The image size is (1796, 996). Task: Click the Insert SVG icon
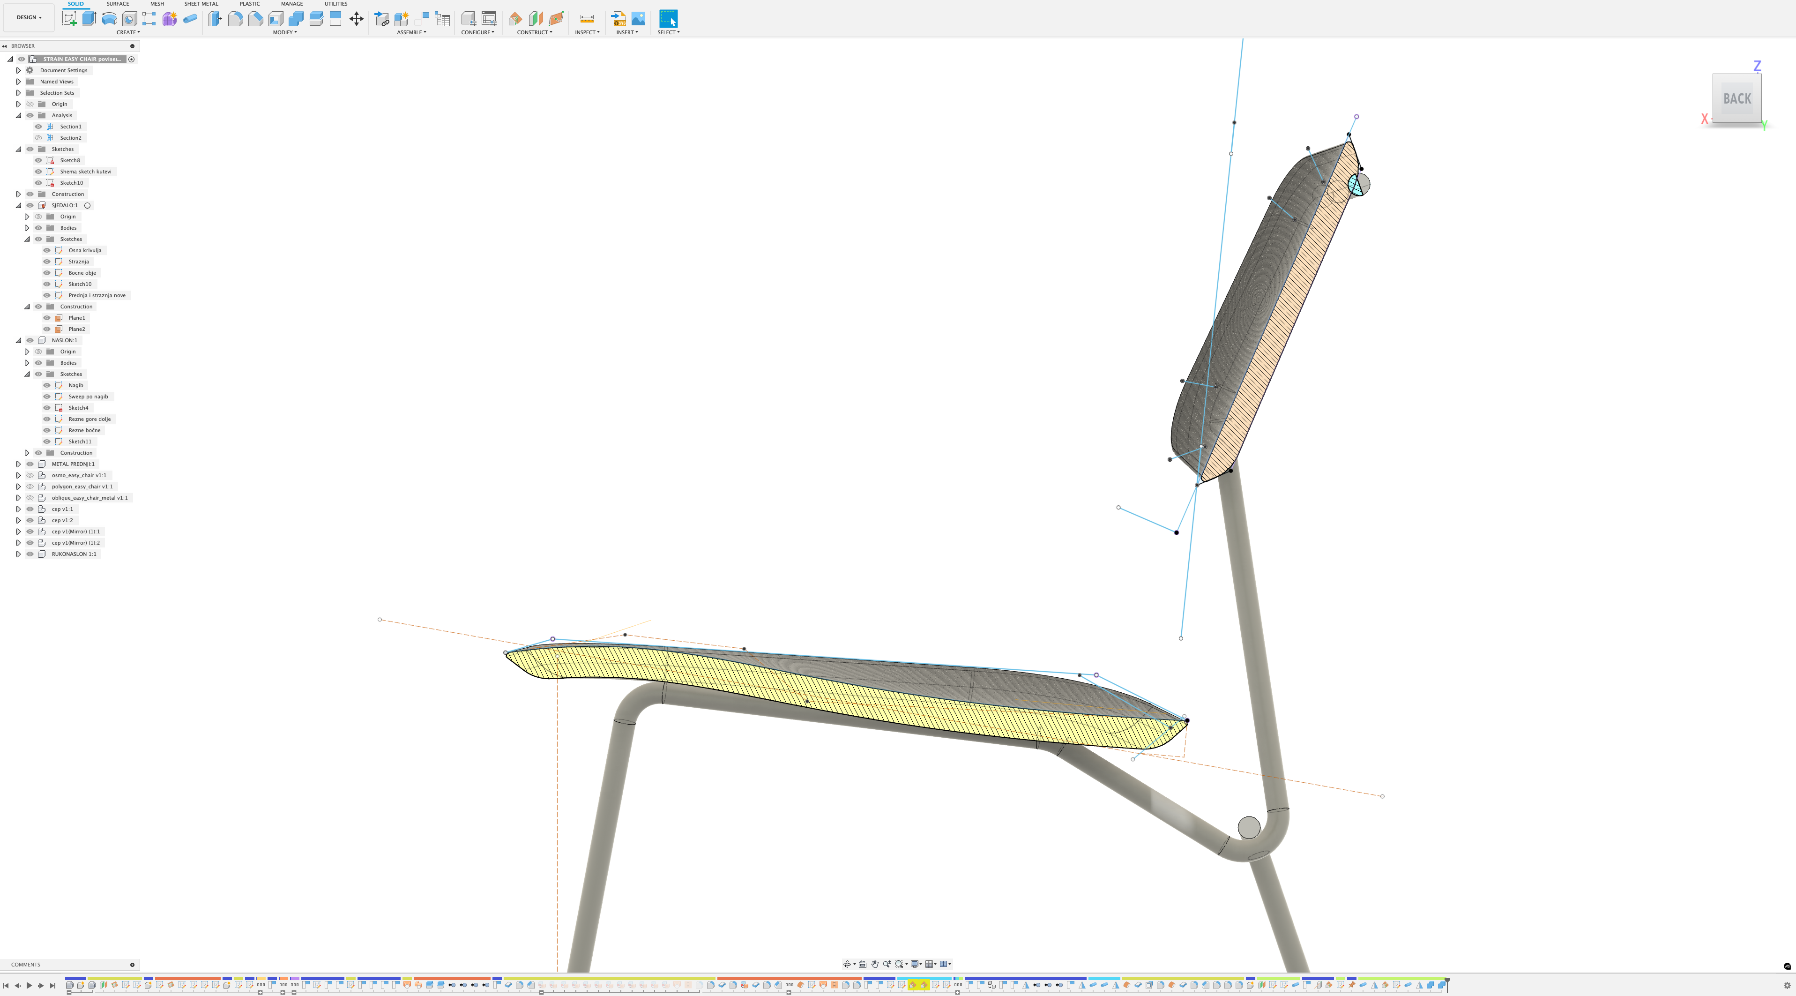click(x=619, y=19)
